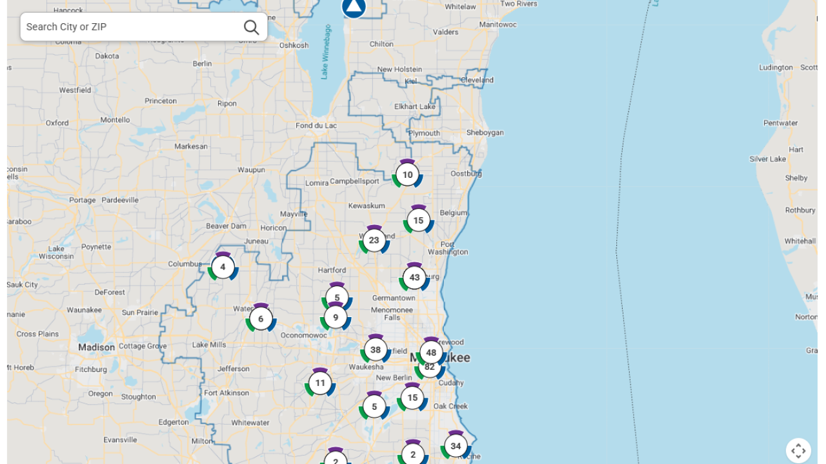Select the outage marker 23 near West Bend

point(374,240)
